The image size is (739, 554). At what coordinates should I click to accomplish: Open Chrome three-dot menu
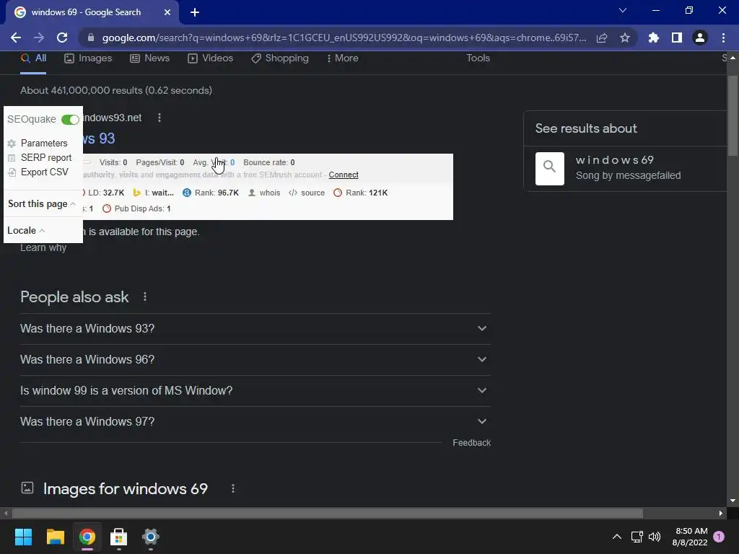coord(723,38)
